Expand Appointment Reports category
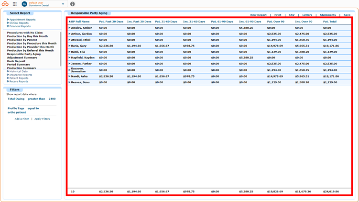This screenshot has width=359, height=202. click(x=22, y=20)
